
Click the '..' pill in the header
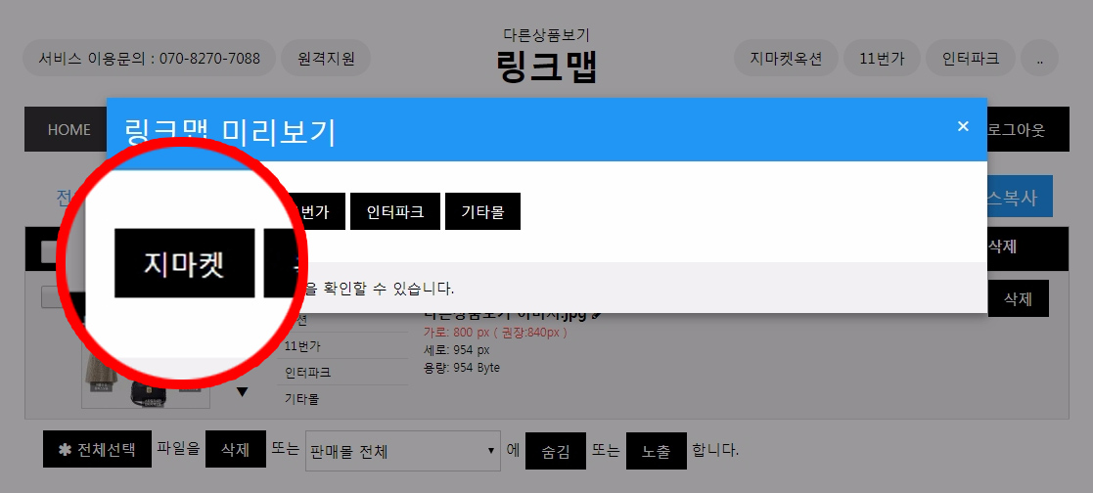1039,58
